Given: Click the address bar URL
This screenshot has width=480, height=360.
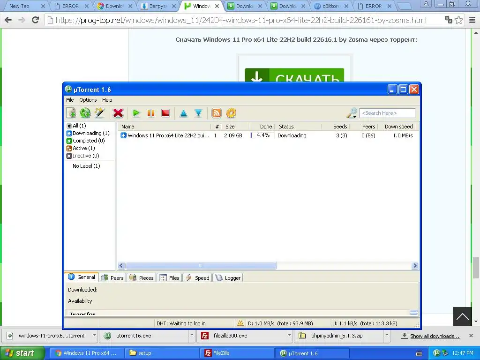Looking at the screenshot, I should (241, 20).
